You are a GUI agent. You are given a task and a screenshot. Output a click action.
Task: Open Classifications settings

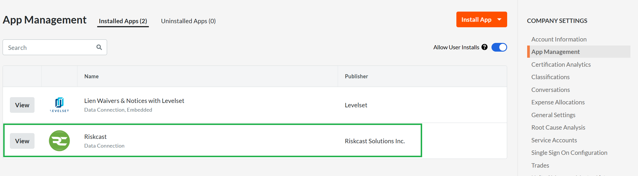[550, 77]
